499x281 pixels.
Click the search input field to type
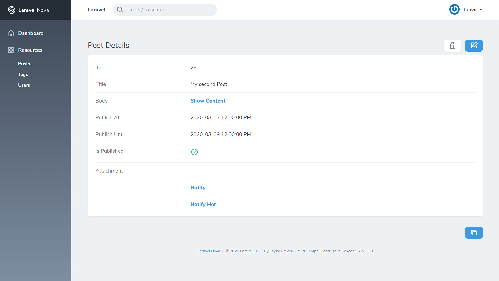[165, 10]
